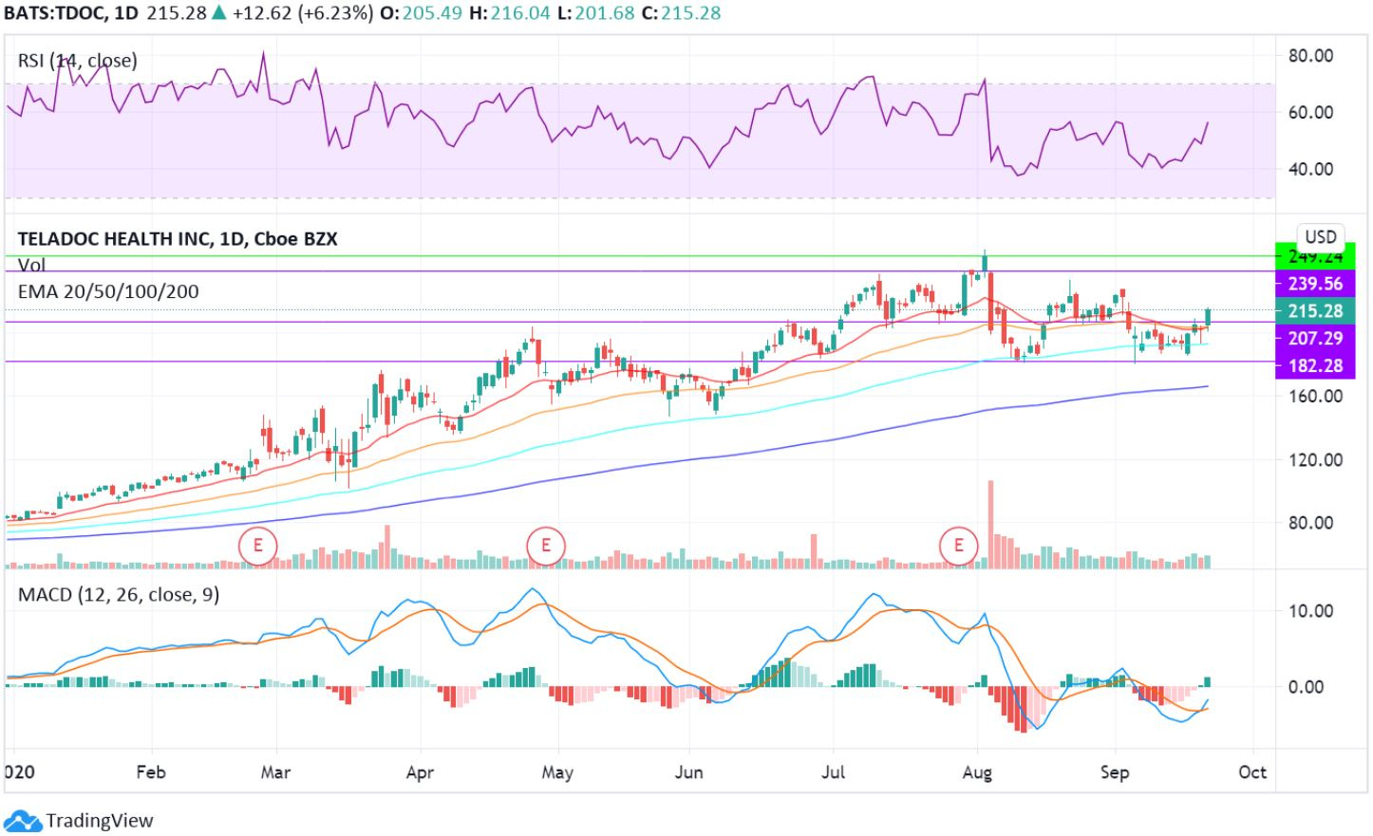Click the Sep date axis label
Viewport: 1373px width, 836px height.
click(1115, 772)
